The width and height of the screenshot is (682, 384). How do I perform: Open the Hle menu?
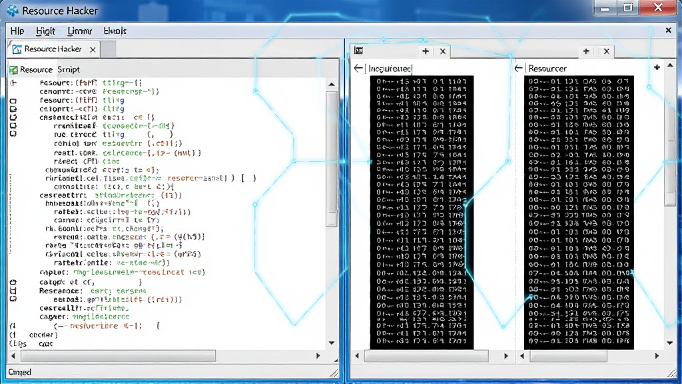coord(17,31)
